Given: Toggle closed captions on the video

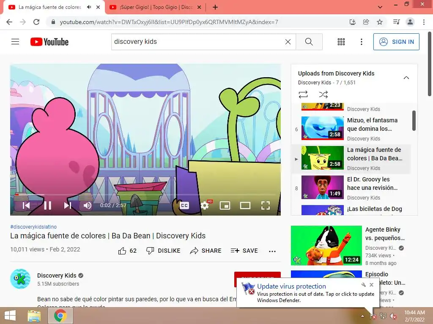Looking at the screenshot, I should tap(184, 205).
